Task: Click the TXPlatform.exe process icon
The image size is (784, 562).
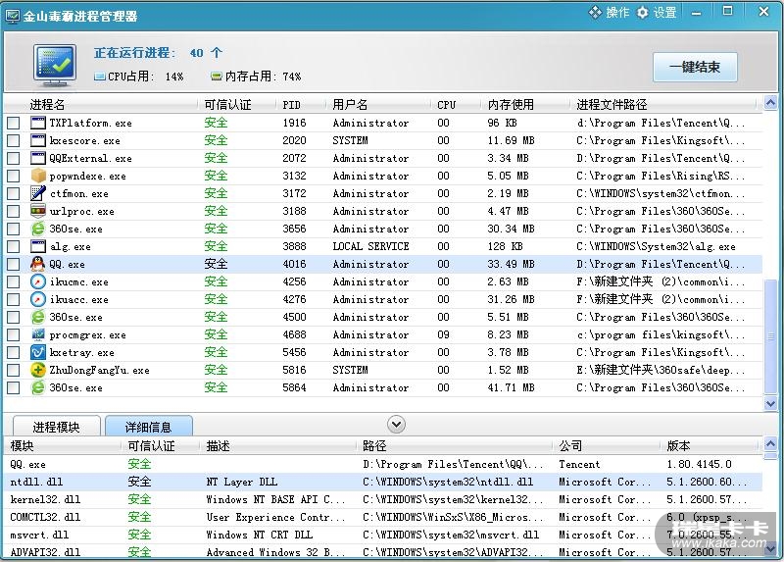Action: click(38, 123)
